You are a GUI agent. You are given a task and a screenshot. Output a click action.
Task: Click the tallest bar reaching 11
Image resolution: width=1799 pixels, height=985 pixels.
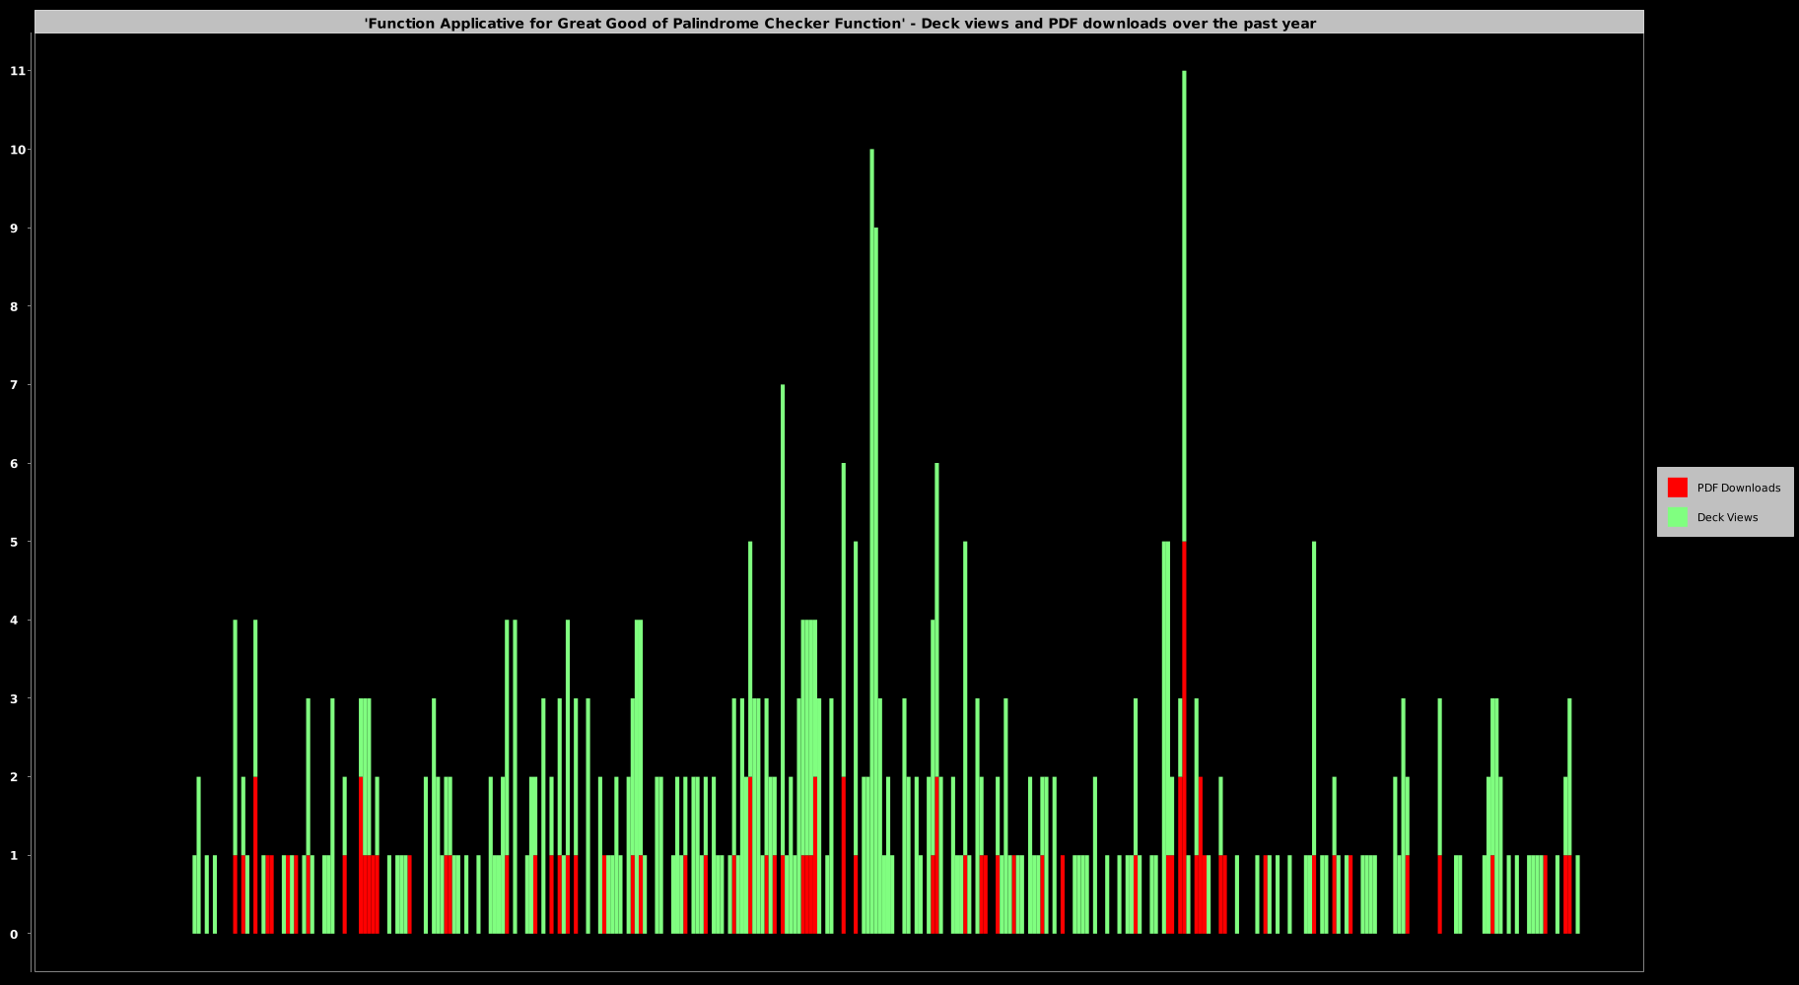[1184, 502]
